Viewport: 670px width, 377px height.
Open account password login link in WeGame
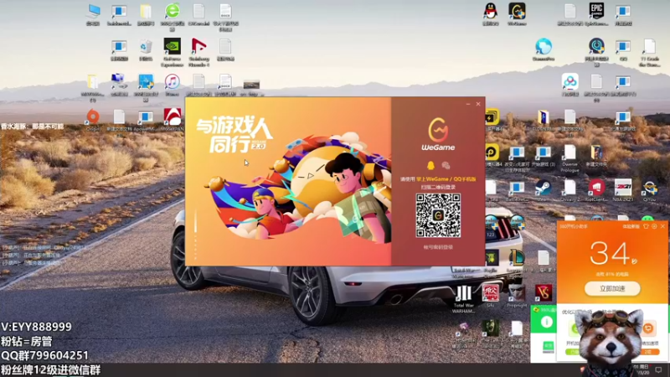pyautogui.click(x=438, y=247)
